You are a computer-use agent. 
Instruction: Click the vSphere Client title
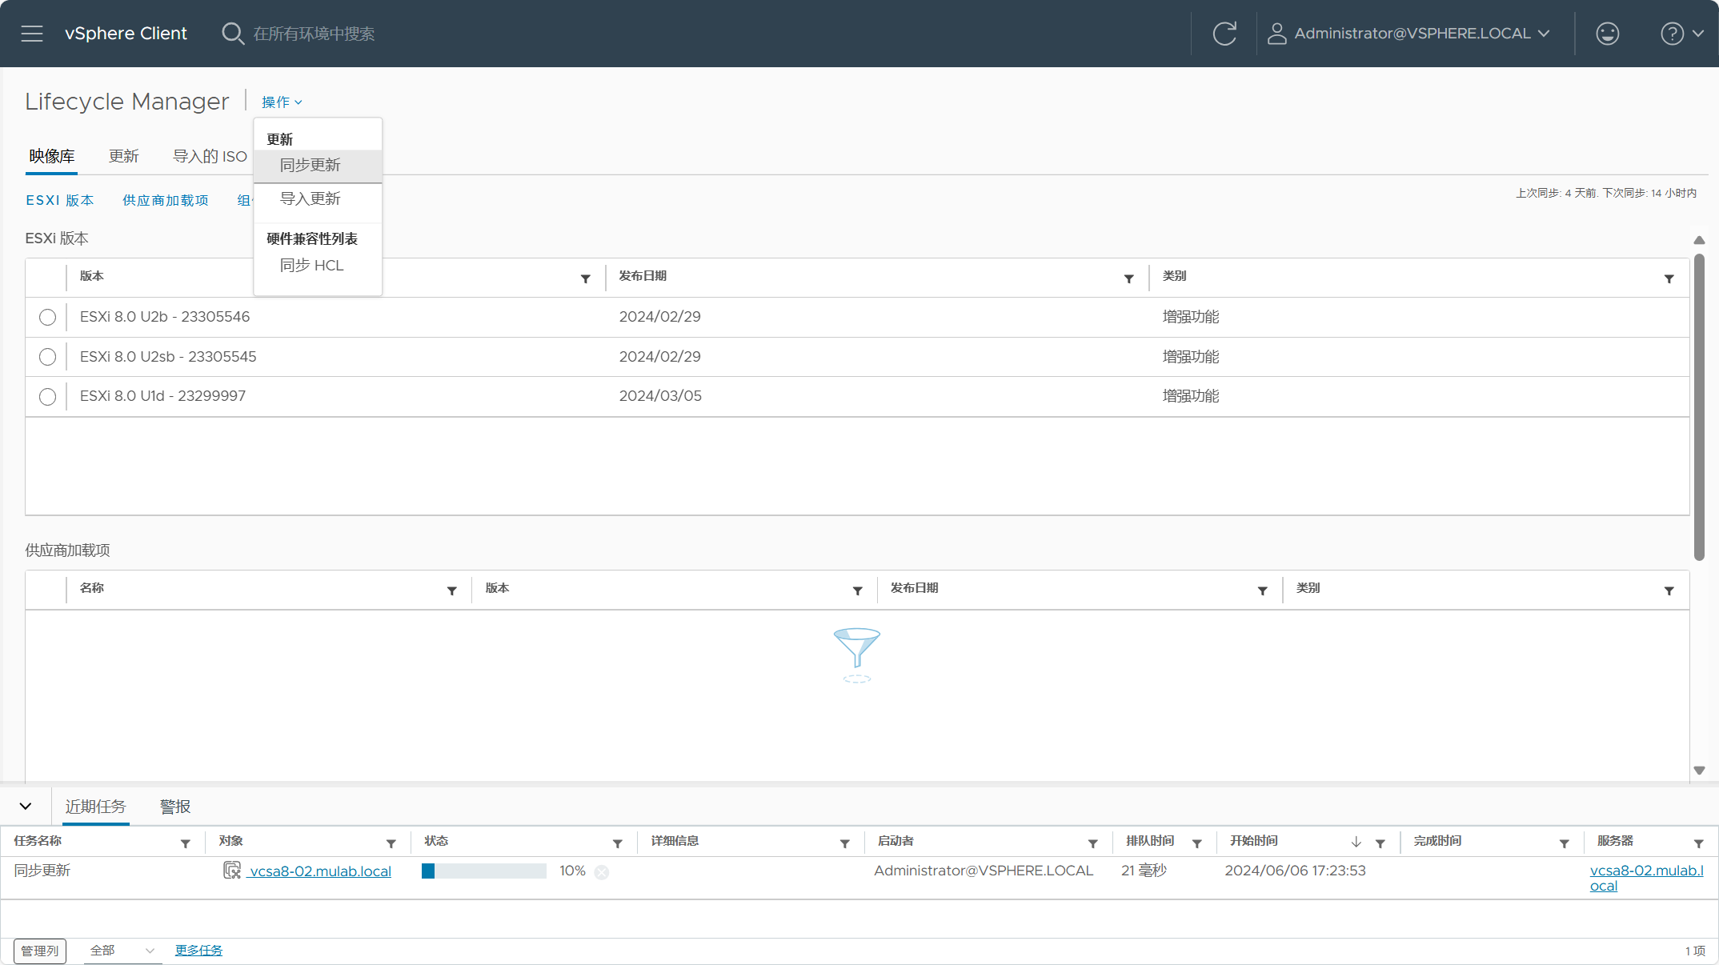(x=126, y=34)
